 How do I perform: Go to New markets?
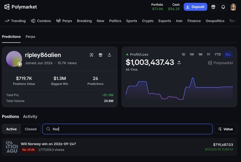[100, 21]
